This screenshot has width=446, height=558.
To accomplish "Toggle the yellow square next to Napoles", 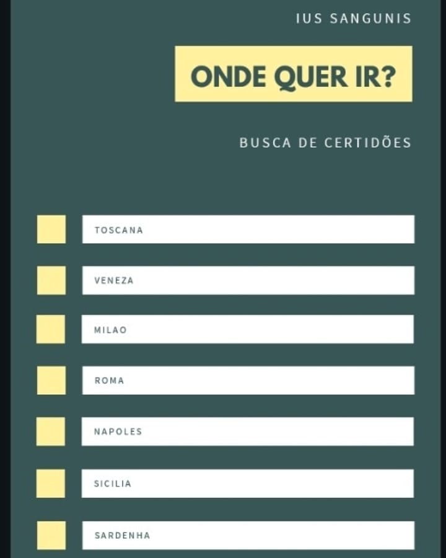I will (51, 432).
